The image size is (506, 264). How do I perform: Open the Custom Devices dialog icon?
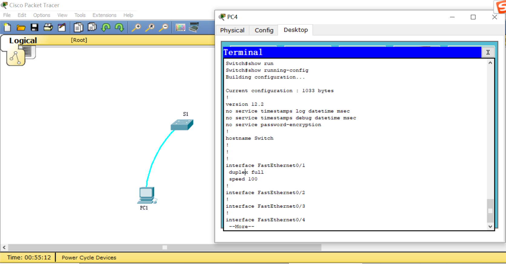(x=194, y=27)
